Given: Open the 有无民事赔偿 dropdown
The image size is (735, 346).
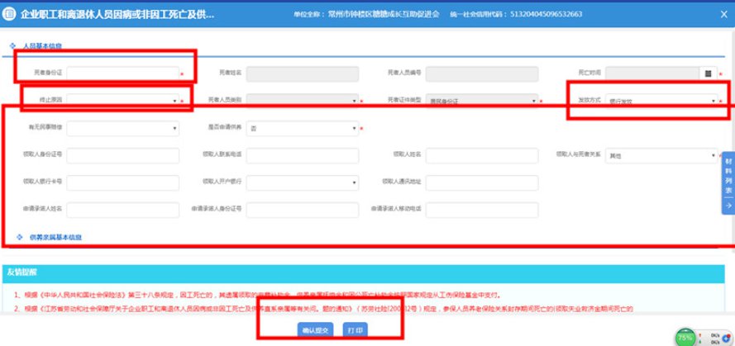Looking at the screenshot, I should [x=123, y=128].
